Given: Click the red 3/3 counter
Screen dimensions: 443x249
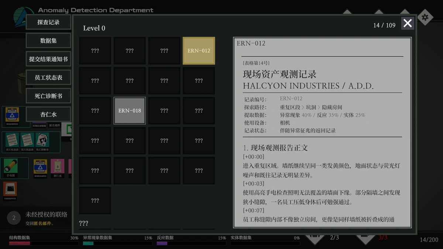Looking at the screenshot, I should 383,238.
